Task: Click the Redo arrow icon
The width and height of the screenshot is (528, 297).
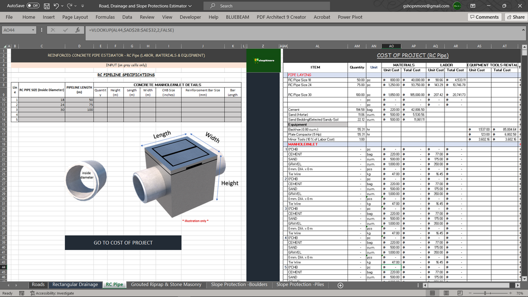Action: point(70,6)
